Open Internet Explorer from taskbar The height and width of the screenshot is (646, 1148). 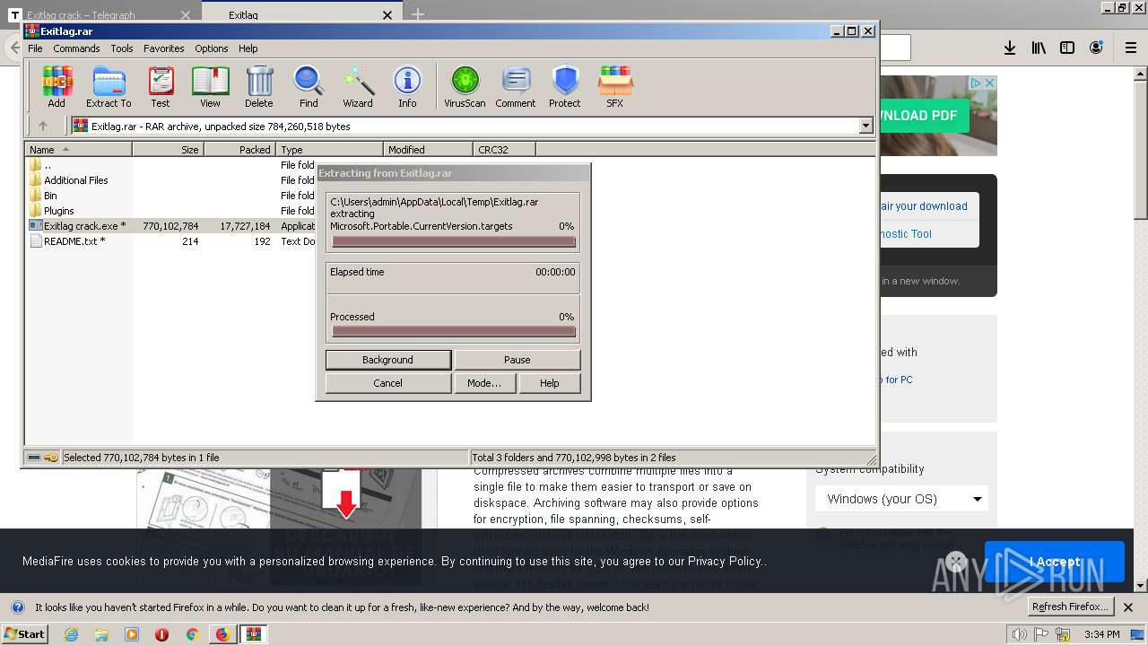click(71, 634)
